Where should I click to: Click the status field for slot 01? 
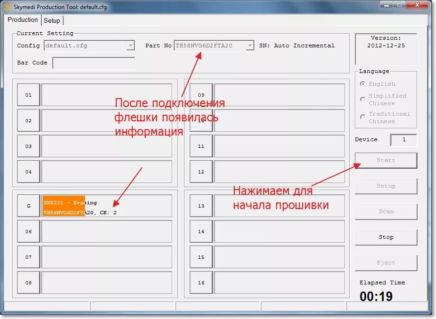(x=107, y=95)
